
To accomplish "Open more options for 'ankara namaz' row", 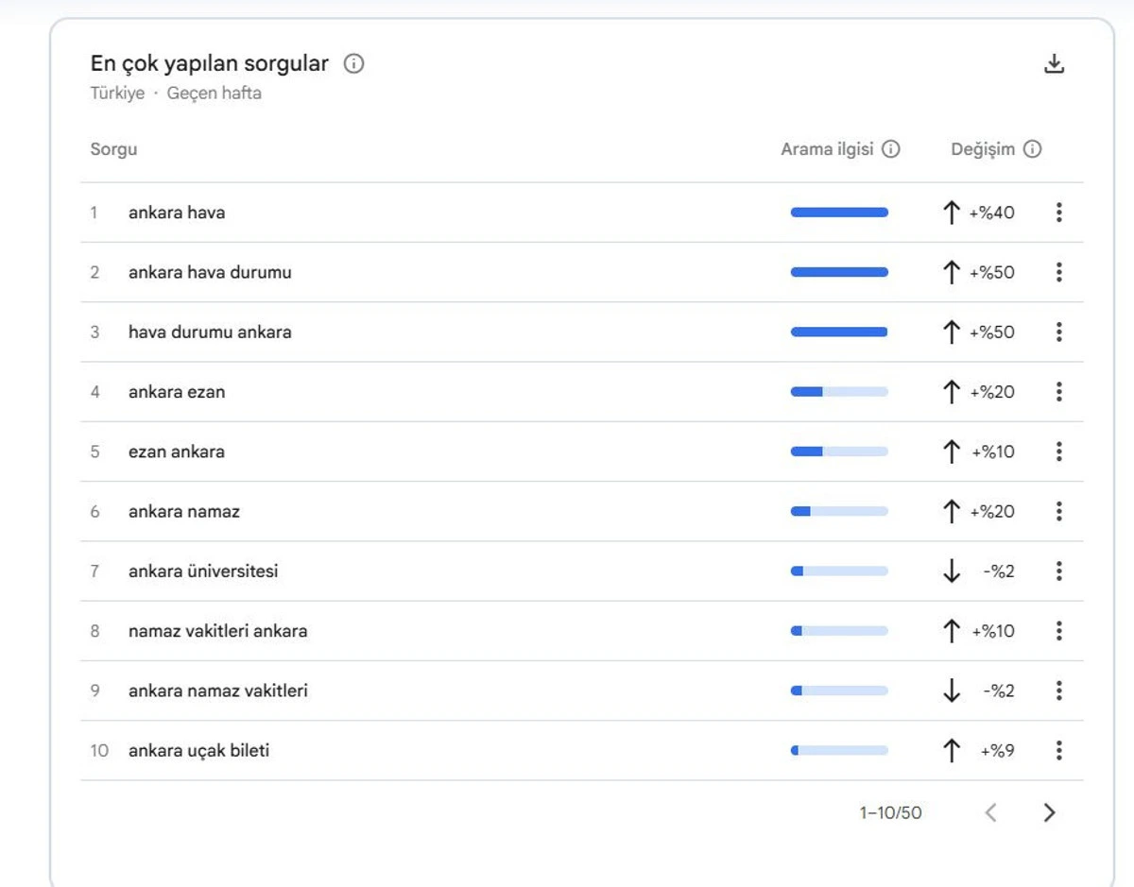I will point(1058,511).
